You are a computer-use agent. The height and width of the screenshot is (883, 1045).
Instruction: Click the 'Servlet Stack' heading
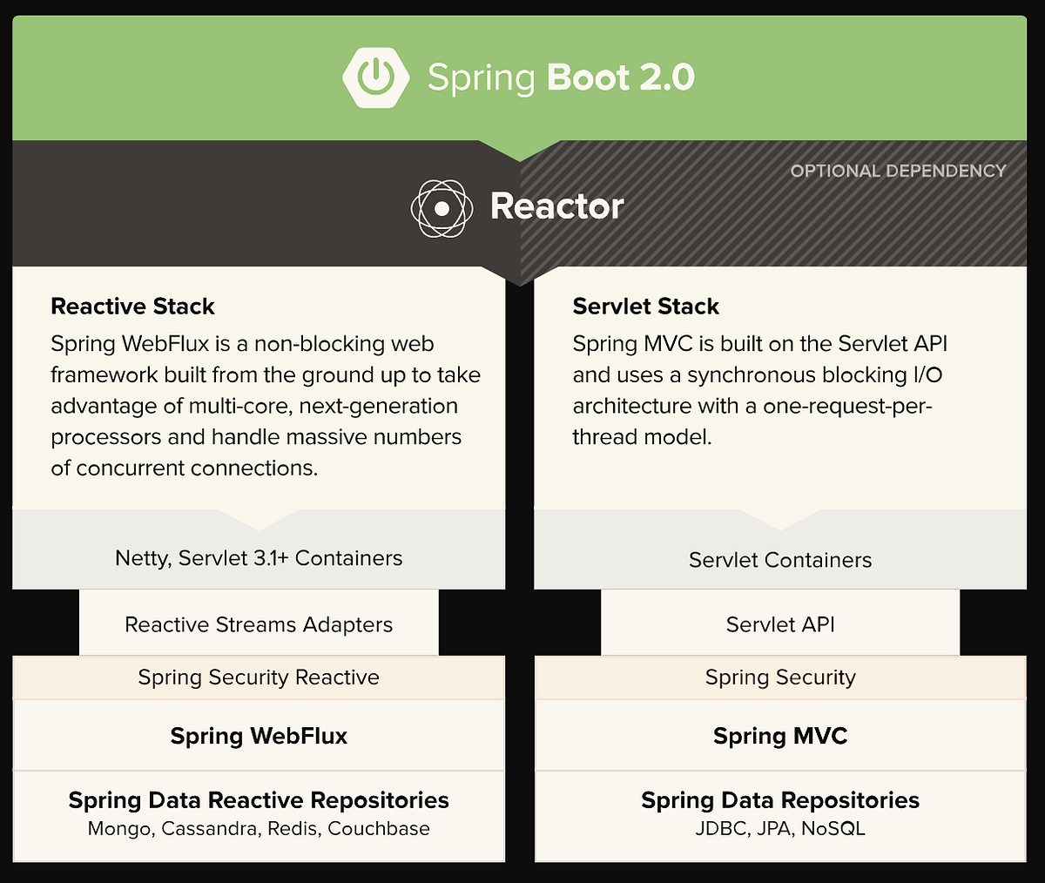pos(646,307)
